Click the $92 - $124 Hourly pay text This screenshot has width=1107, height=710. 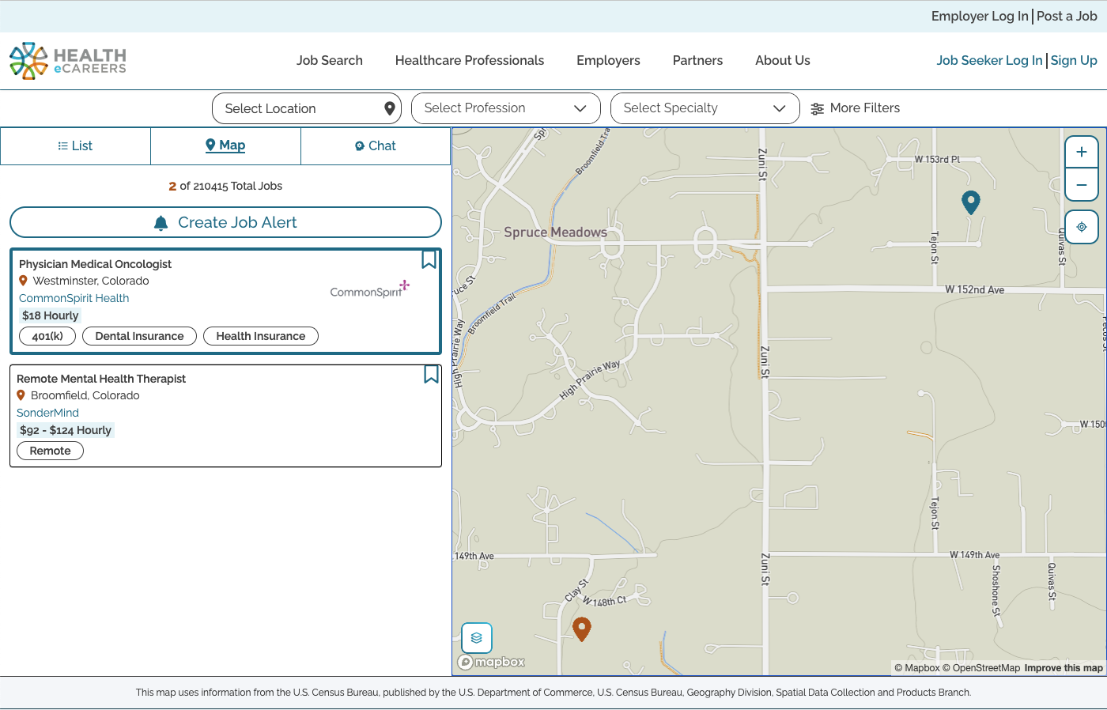coord(66,430)
